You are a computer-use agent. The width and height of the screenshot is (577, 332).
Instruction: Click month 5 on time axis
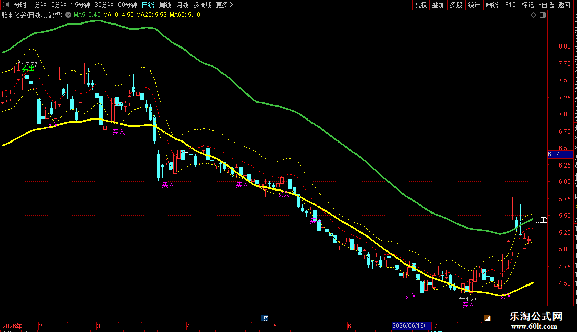tap(275, 326)
